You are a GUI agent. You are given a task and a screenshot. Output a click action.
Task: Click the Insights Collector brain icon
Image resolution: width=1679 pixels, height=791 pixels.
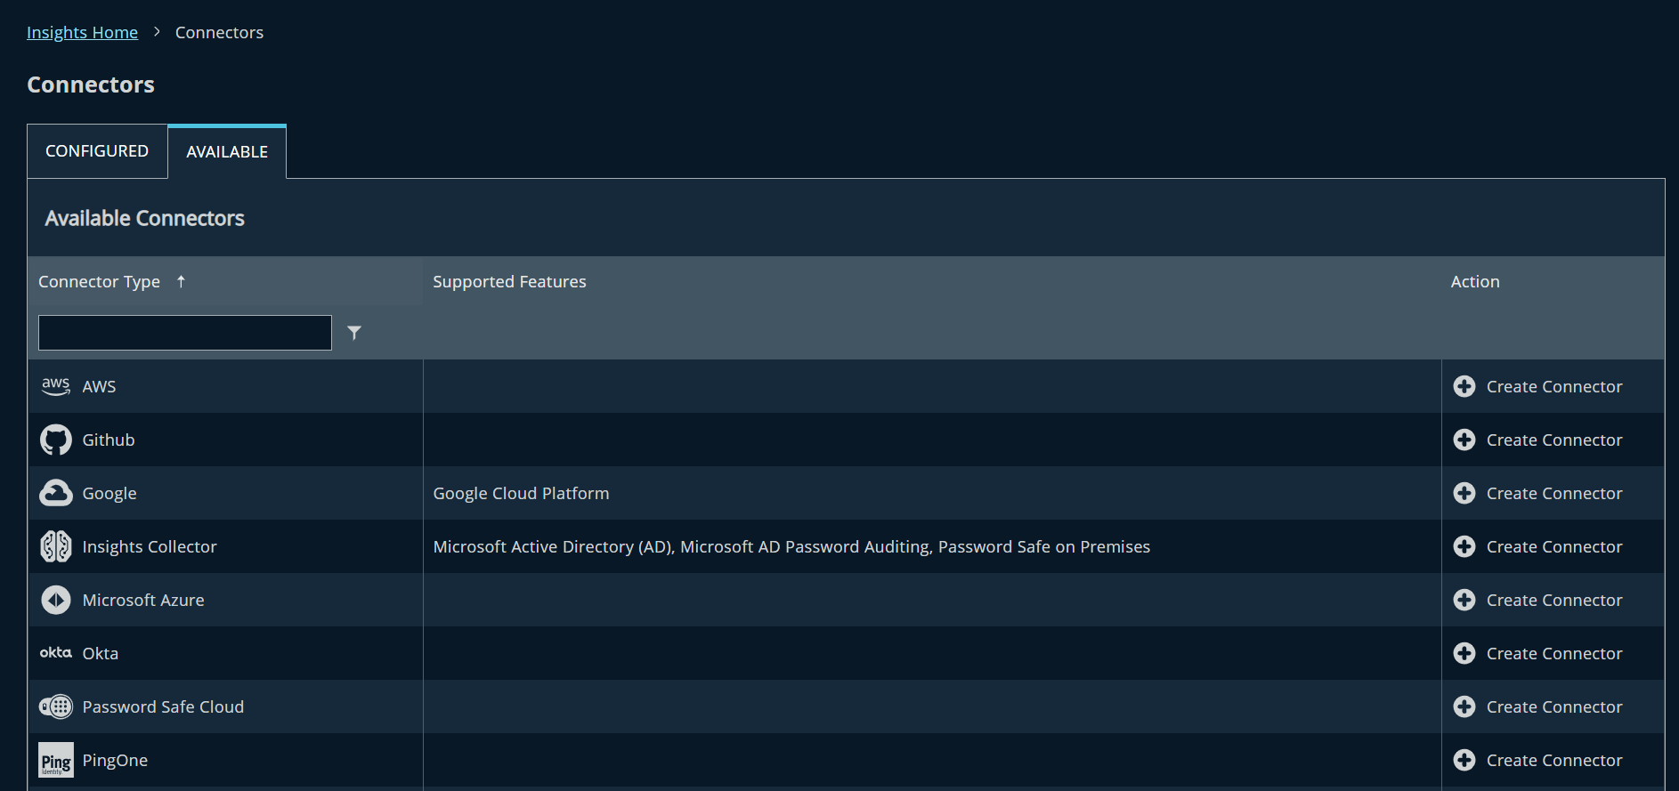tap(56, 546)
